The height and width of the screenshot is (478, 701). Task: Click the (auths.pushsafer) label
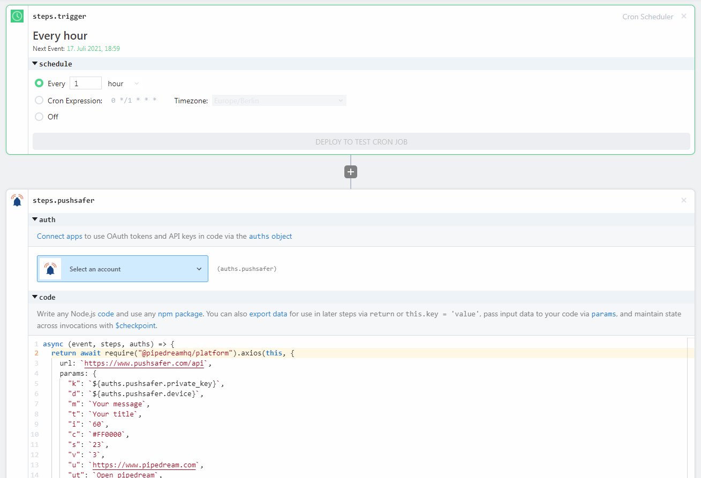tap(247, 269)
